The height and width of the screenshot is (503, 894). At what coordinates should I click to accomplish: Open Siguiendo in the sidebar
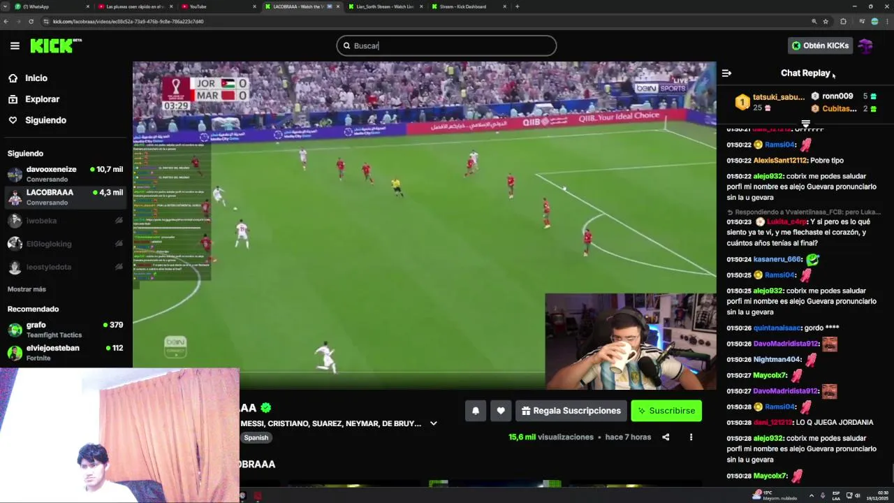pyautogui.click(x=45, y=120)
